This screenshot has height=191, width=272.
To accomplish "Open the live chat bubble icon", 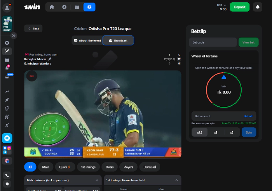I will coord(7,184).
